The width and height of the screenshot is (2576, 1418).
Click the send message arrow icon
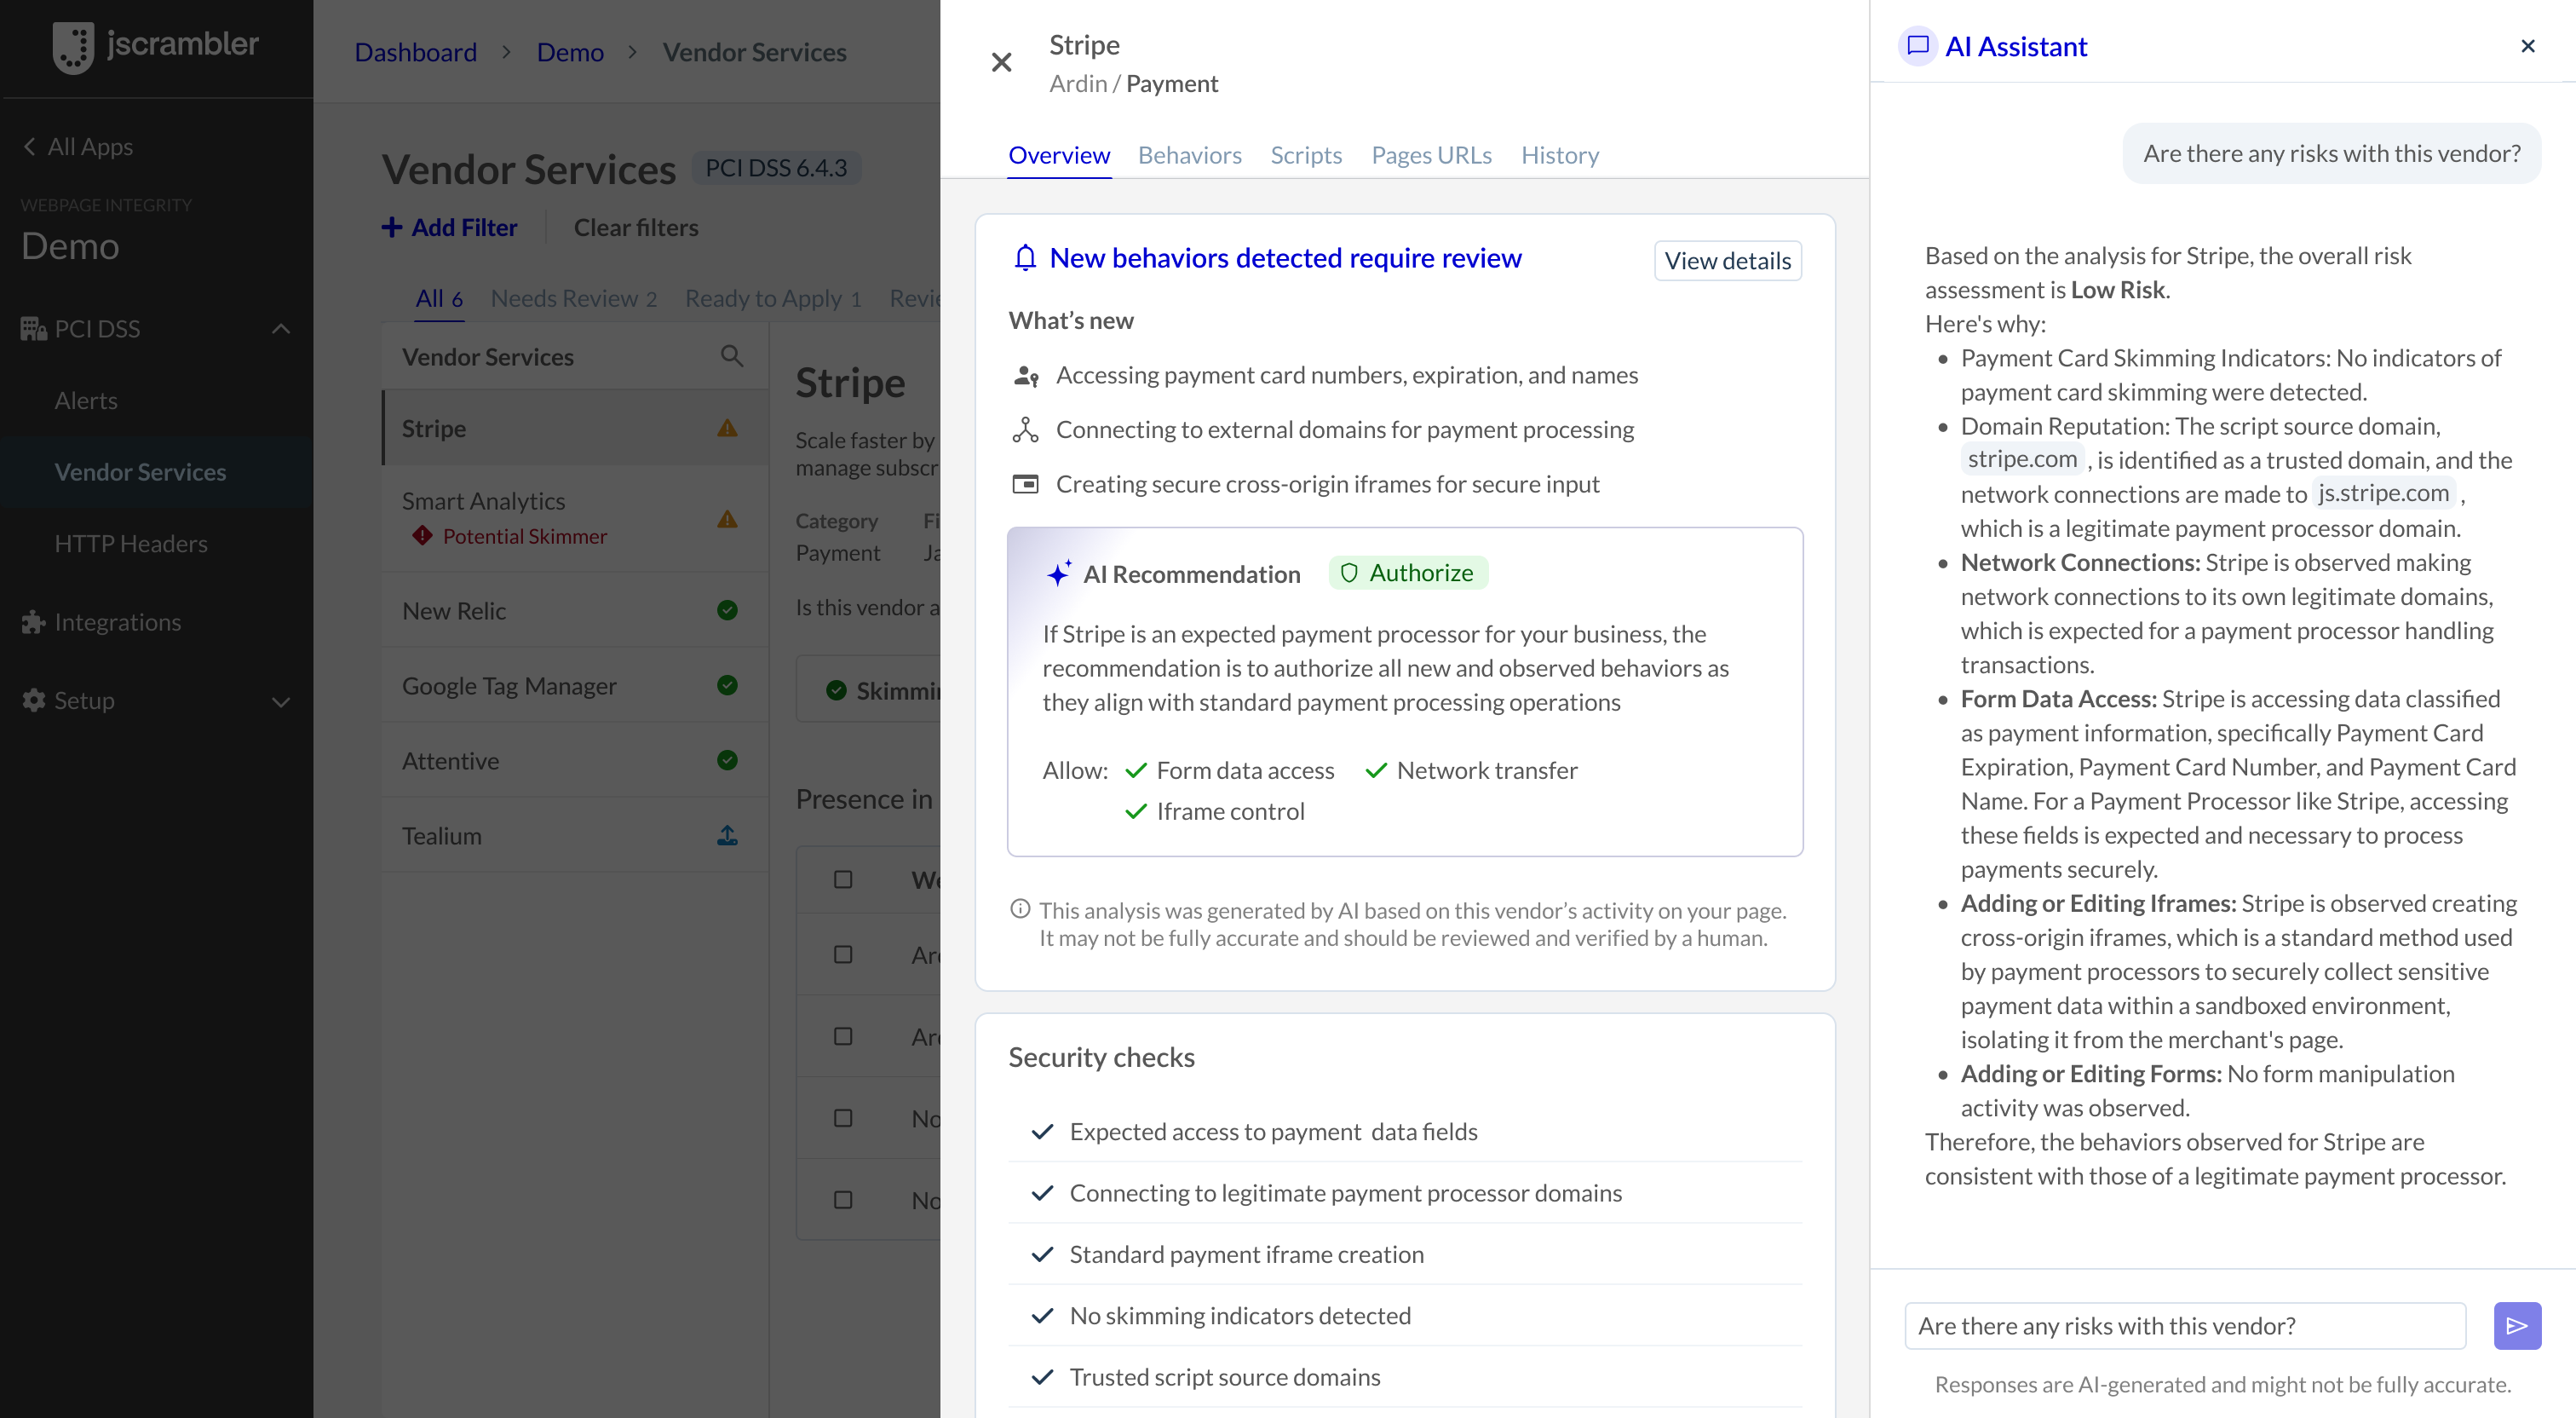click(x=2516, y=1325)
